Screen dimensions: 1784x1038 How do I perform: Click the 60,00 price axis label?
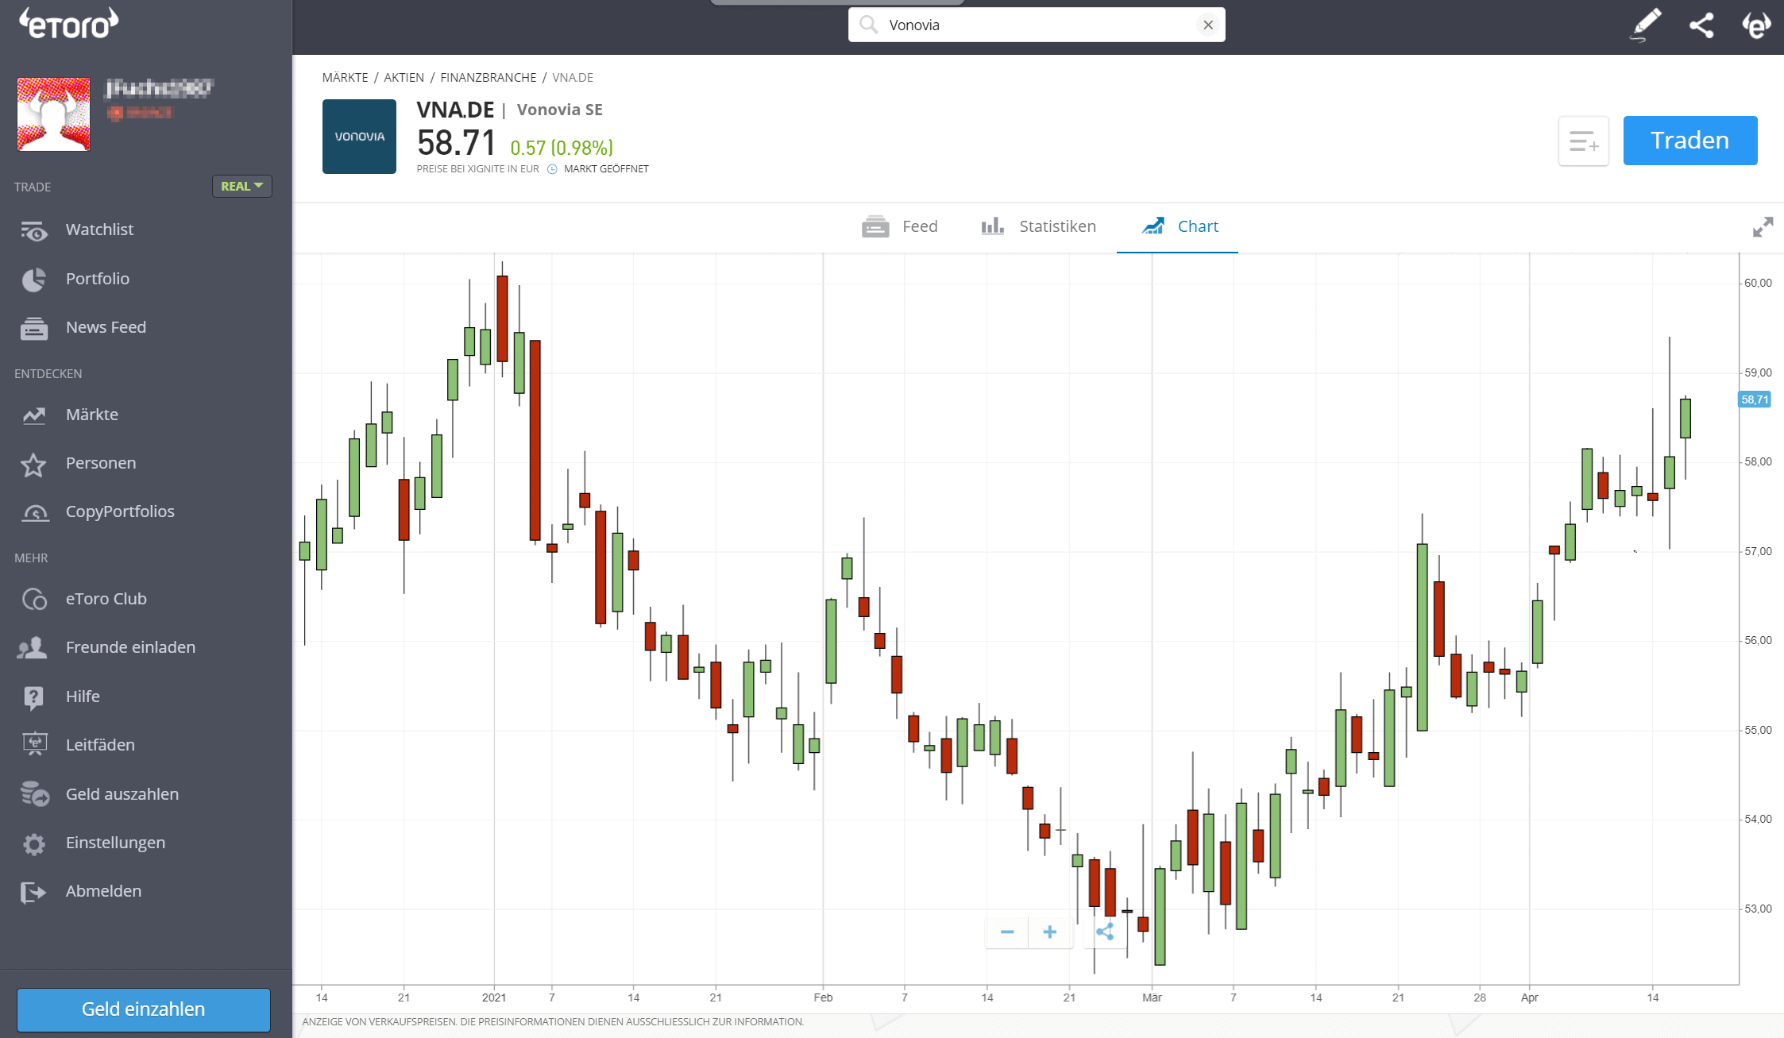[x=1757, y=283]
